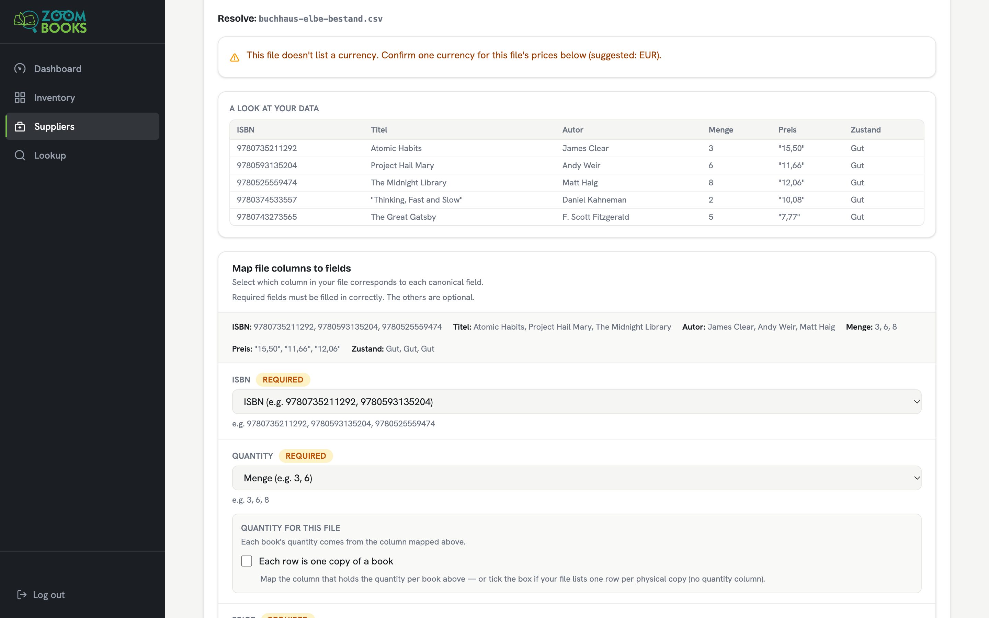
Task: Click the Each row is one copy label
Action: point(326,561)
